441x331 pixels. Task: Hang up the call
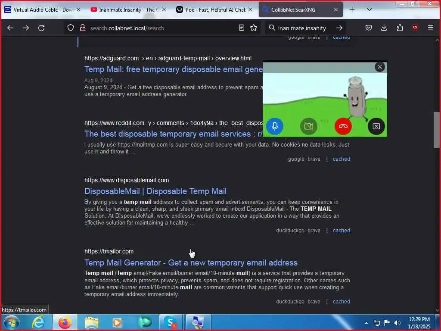[343, 126]
